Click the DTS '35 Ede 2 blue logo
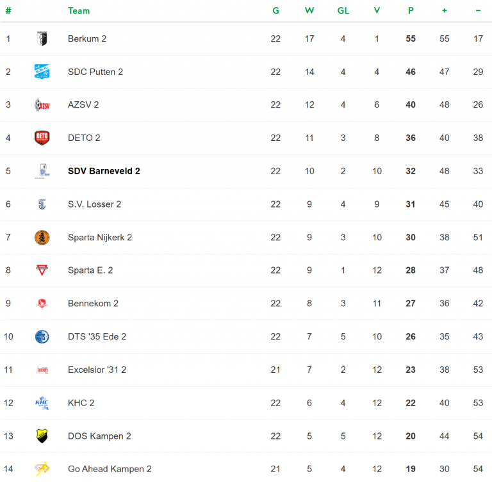This screenshot has height=483, width=492. (x=42, y=337)
